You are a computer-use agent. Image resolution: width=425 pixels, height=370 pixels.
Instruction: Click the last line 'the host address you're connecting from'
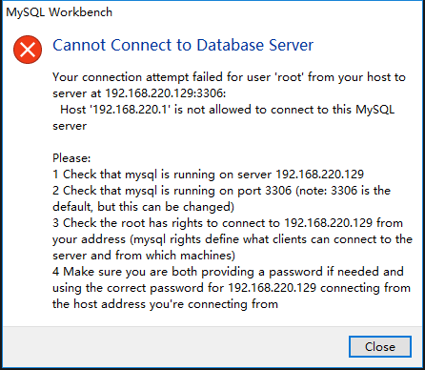pos(165,304)
